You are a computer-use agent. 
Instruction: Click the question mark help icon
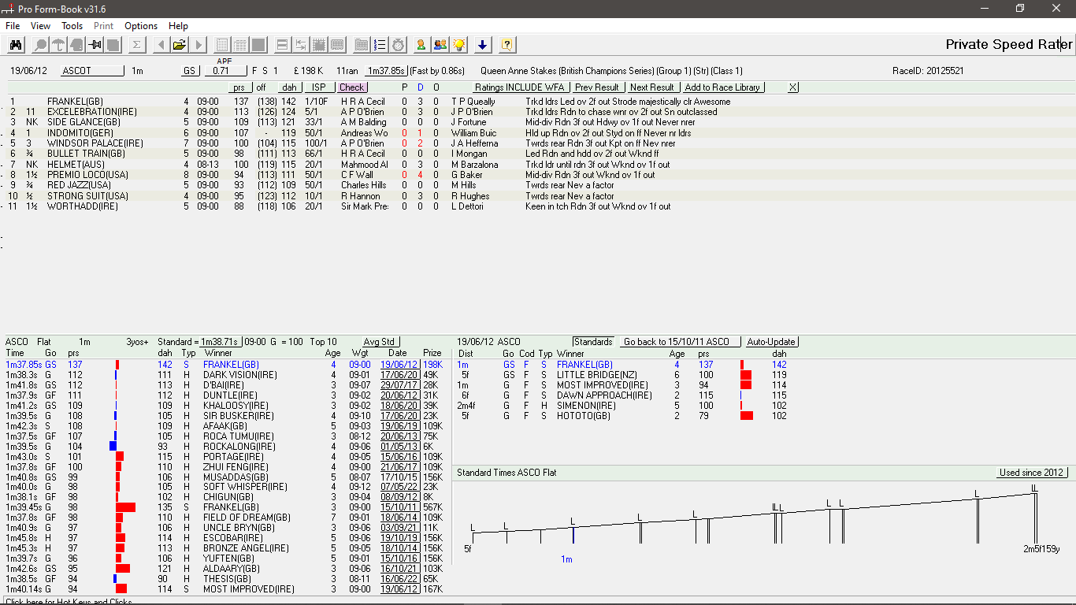(x=506, y=45)
